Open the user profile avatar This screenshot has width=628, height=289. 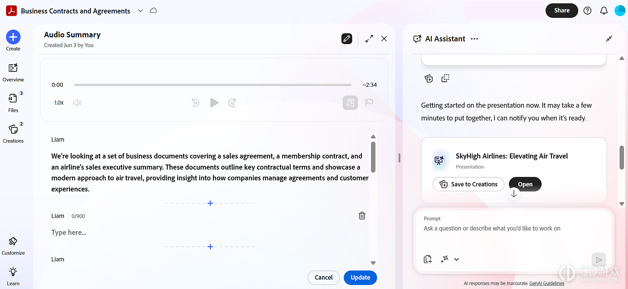pos(620,11)
